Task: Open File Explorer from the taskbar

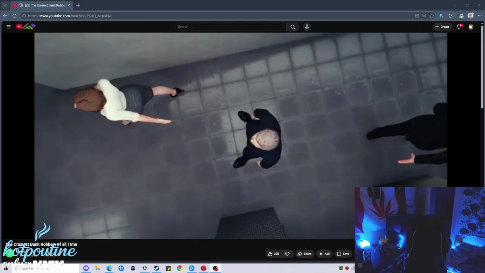Action: (97, 268)
